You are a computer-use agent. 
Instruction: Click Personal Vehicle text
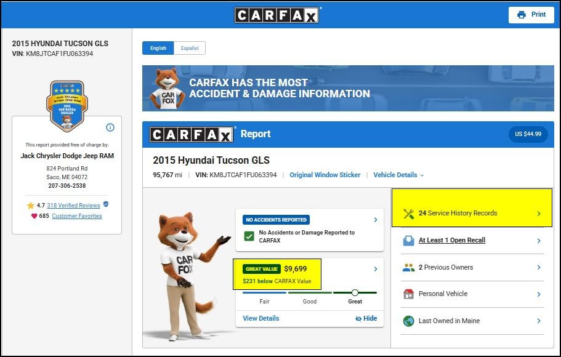point(443,294)
